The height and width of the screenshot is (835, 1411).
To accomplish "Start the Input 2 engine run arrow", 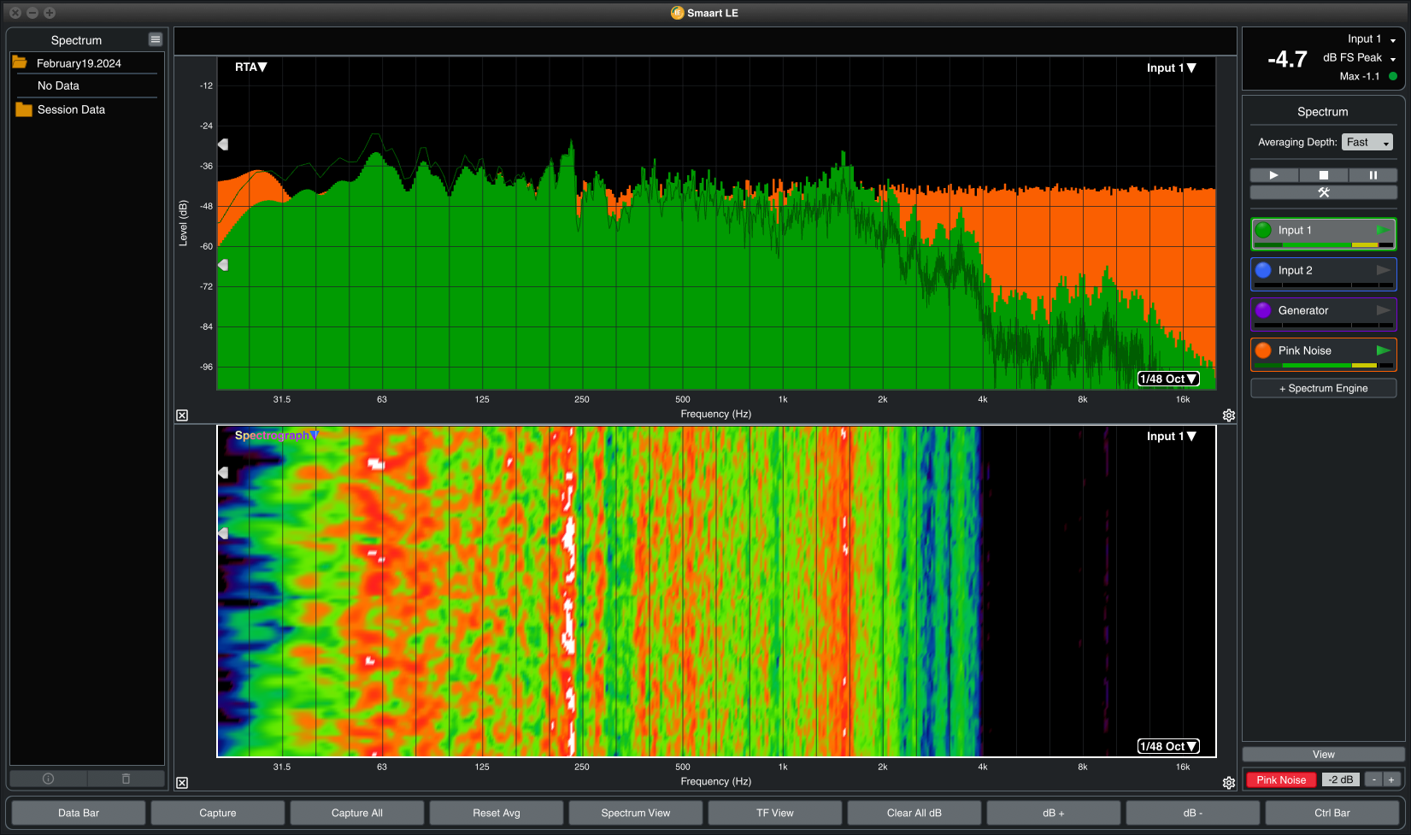I will point(1383,270).
